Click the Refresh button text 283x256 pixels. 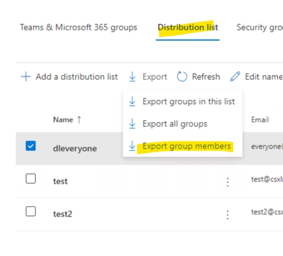(x=206, y=77)
